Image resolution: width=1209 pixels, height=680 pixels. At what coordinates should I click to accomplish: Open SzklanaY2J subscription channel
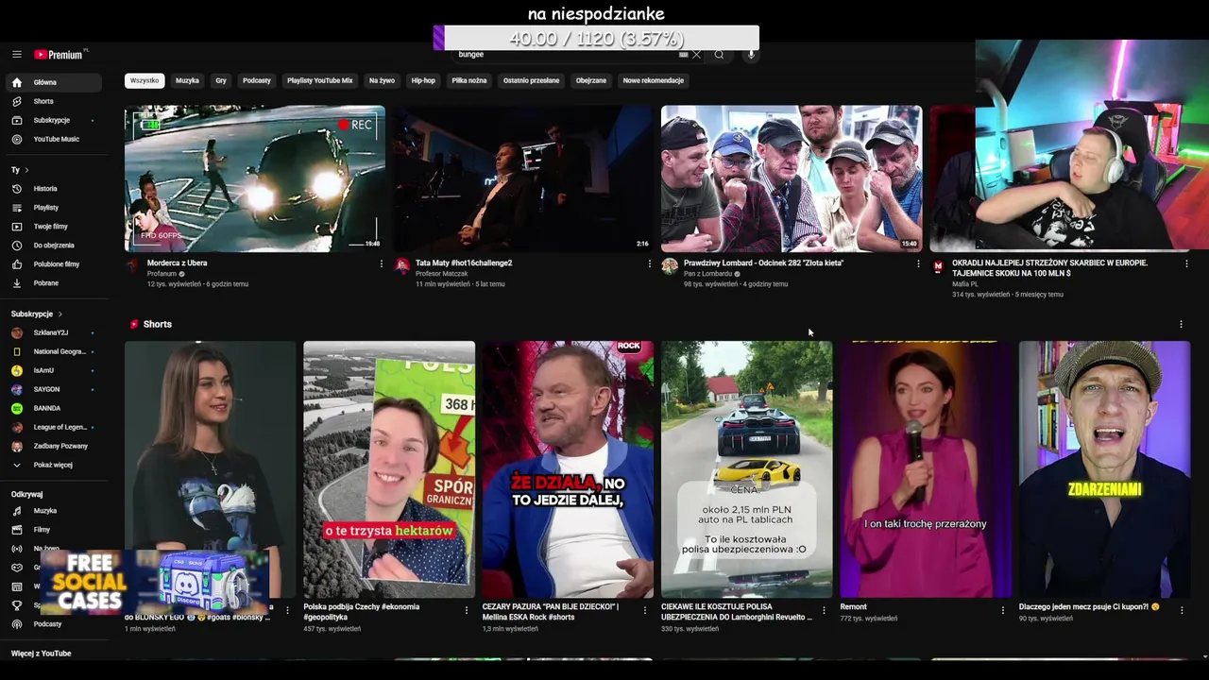click(53, 332)
